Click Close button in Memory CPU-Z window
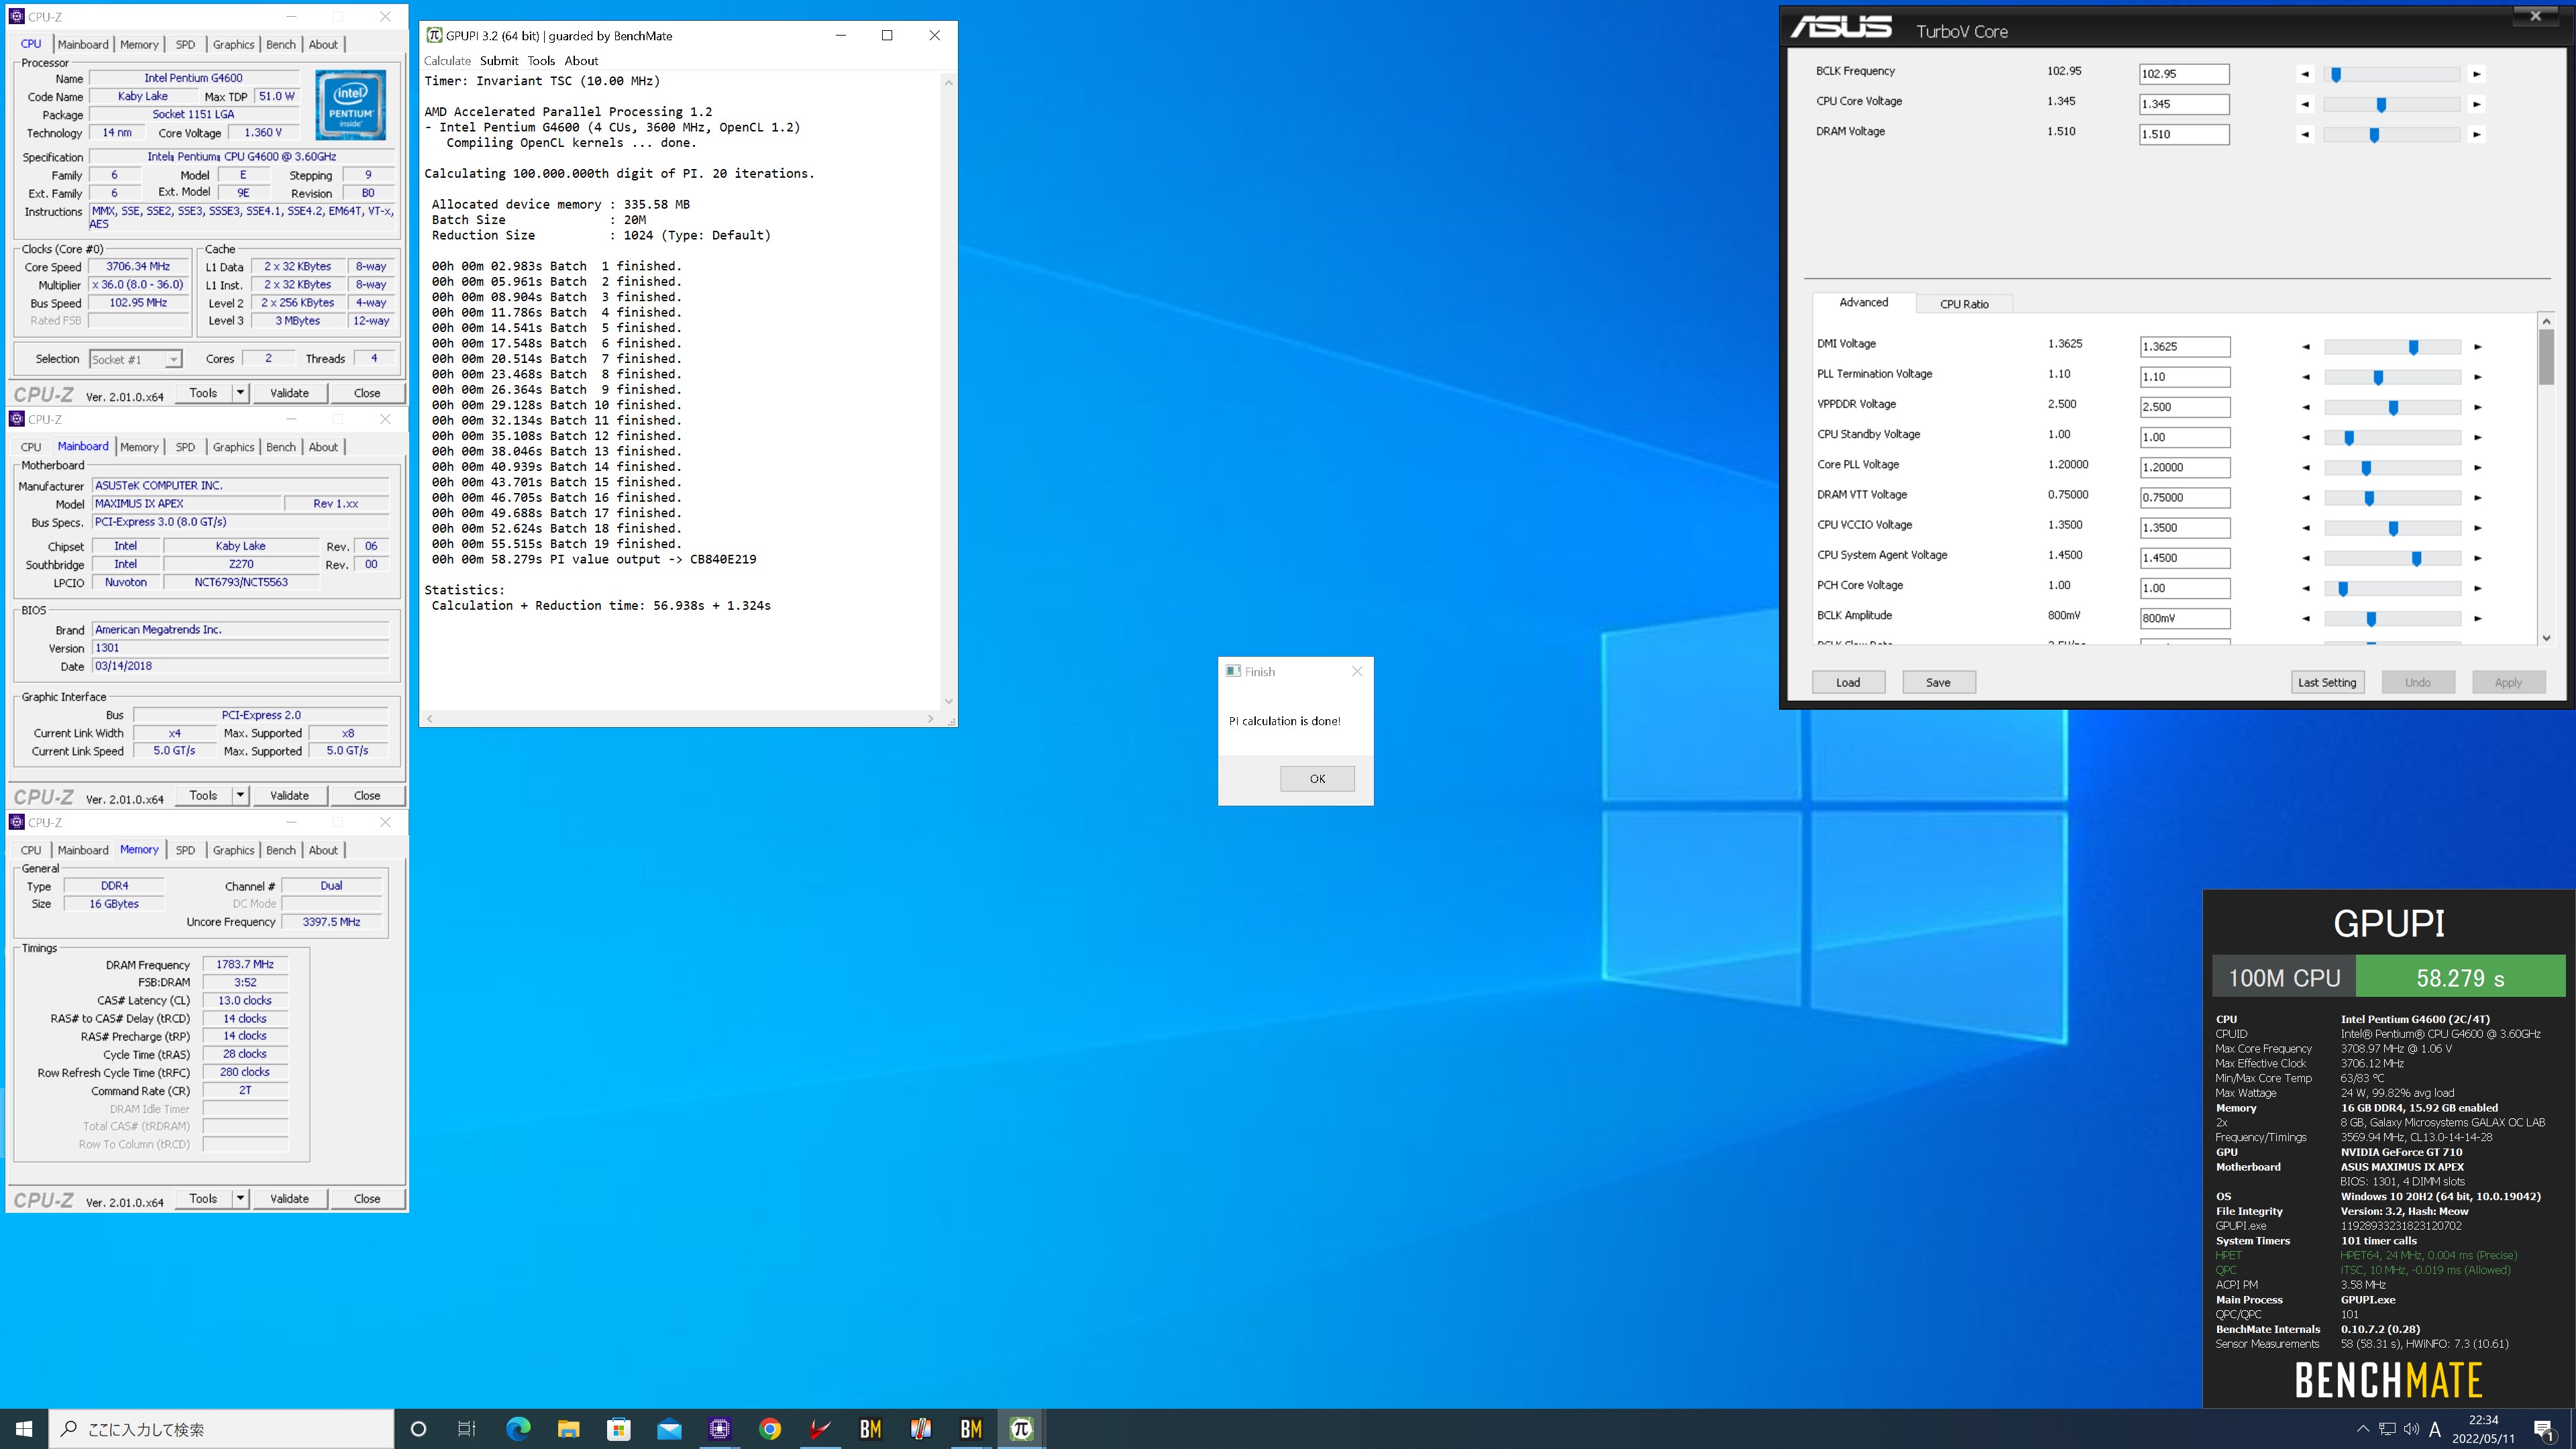Image resolution: width=2576 pixels, height=1449 pixels. point(367,1199)
